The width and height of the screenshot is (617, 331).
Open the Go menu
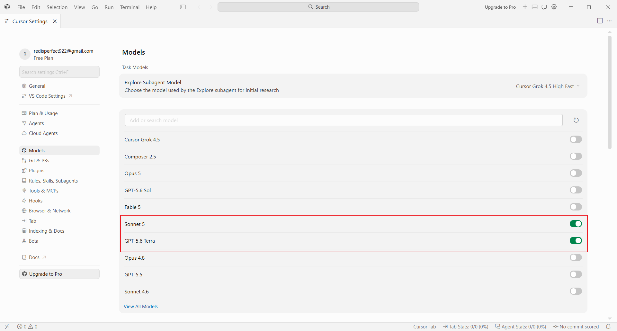95,7
